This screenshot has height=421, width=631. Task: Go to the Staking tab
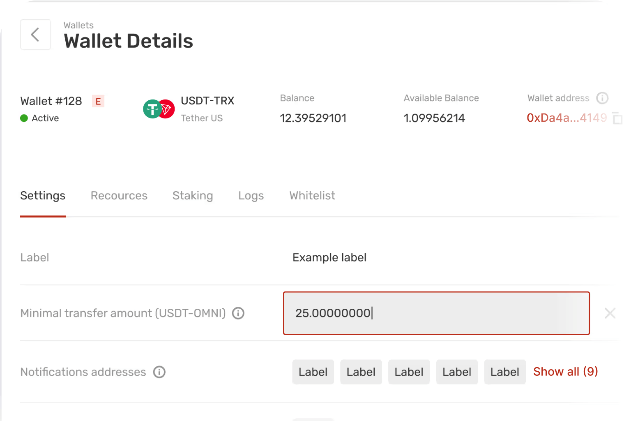193,196
